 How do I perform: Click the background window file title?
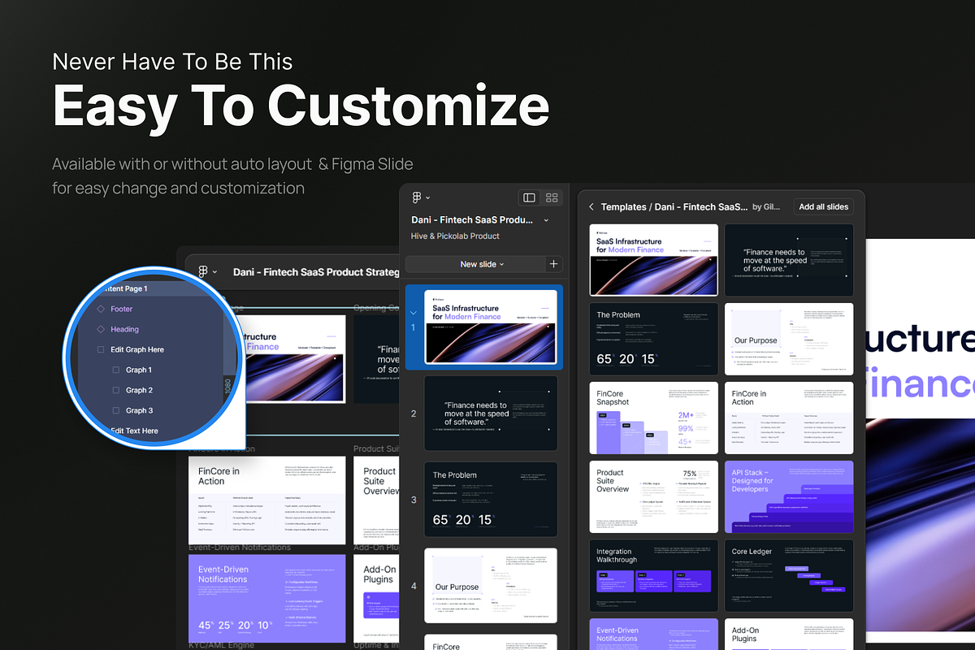click(316, 272)
